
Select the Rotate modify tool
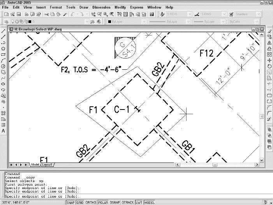(269, 66)
